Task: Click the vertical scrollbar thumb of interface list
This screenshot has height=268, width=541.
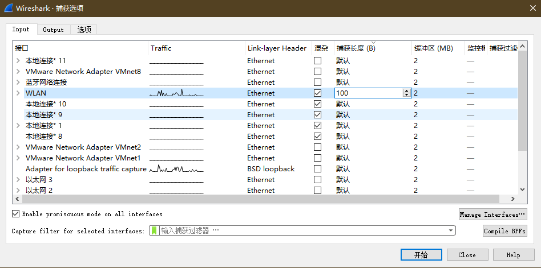Action: (x=522, y=101)
